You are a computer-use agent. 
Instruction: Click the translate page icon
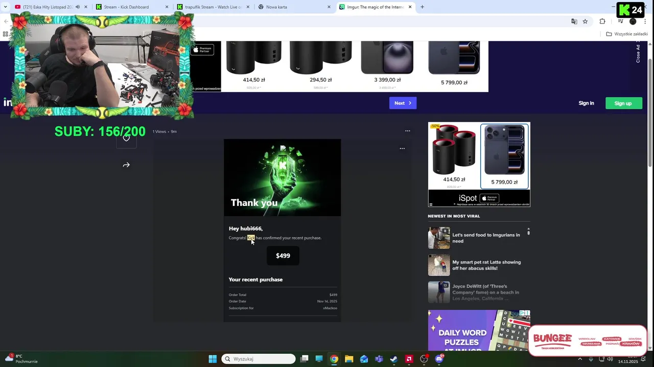coord(574,21)
